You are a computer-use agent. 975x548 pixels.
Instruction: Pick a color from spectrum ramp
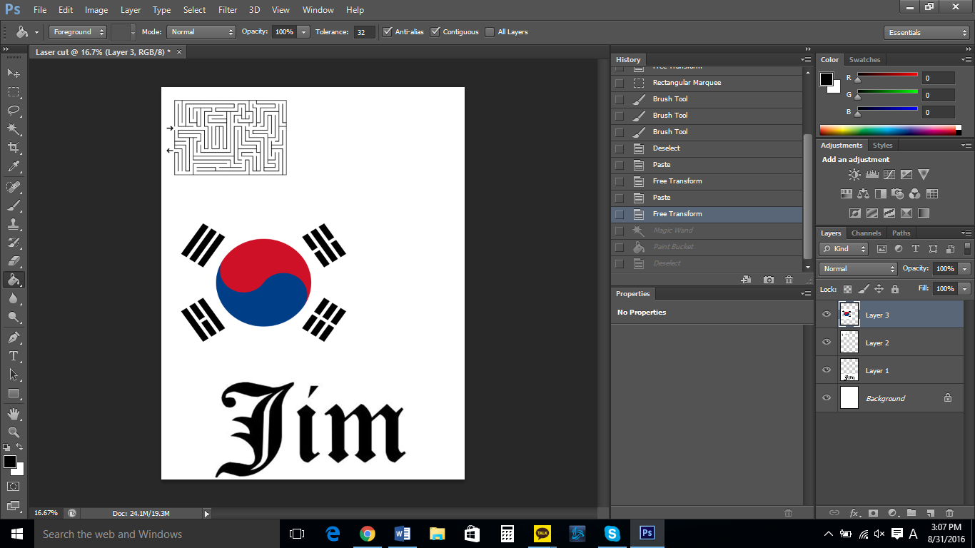(x=887, y=130)
